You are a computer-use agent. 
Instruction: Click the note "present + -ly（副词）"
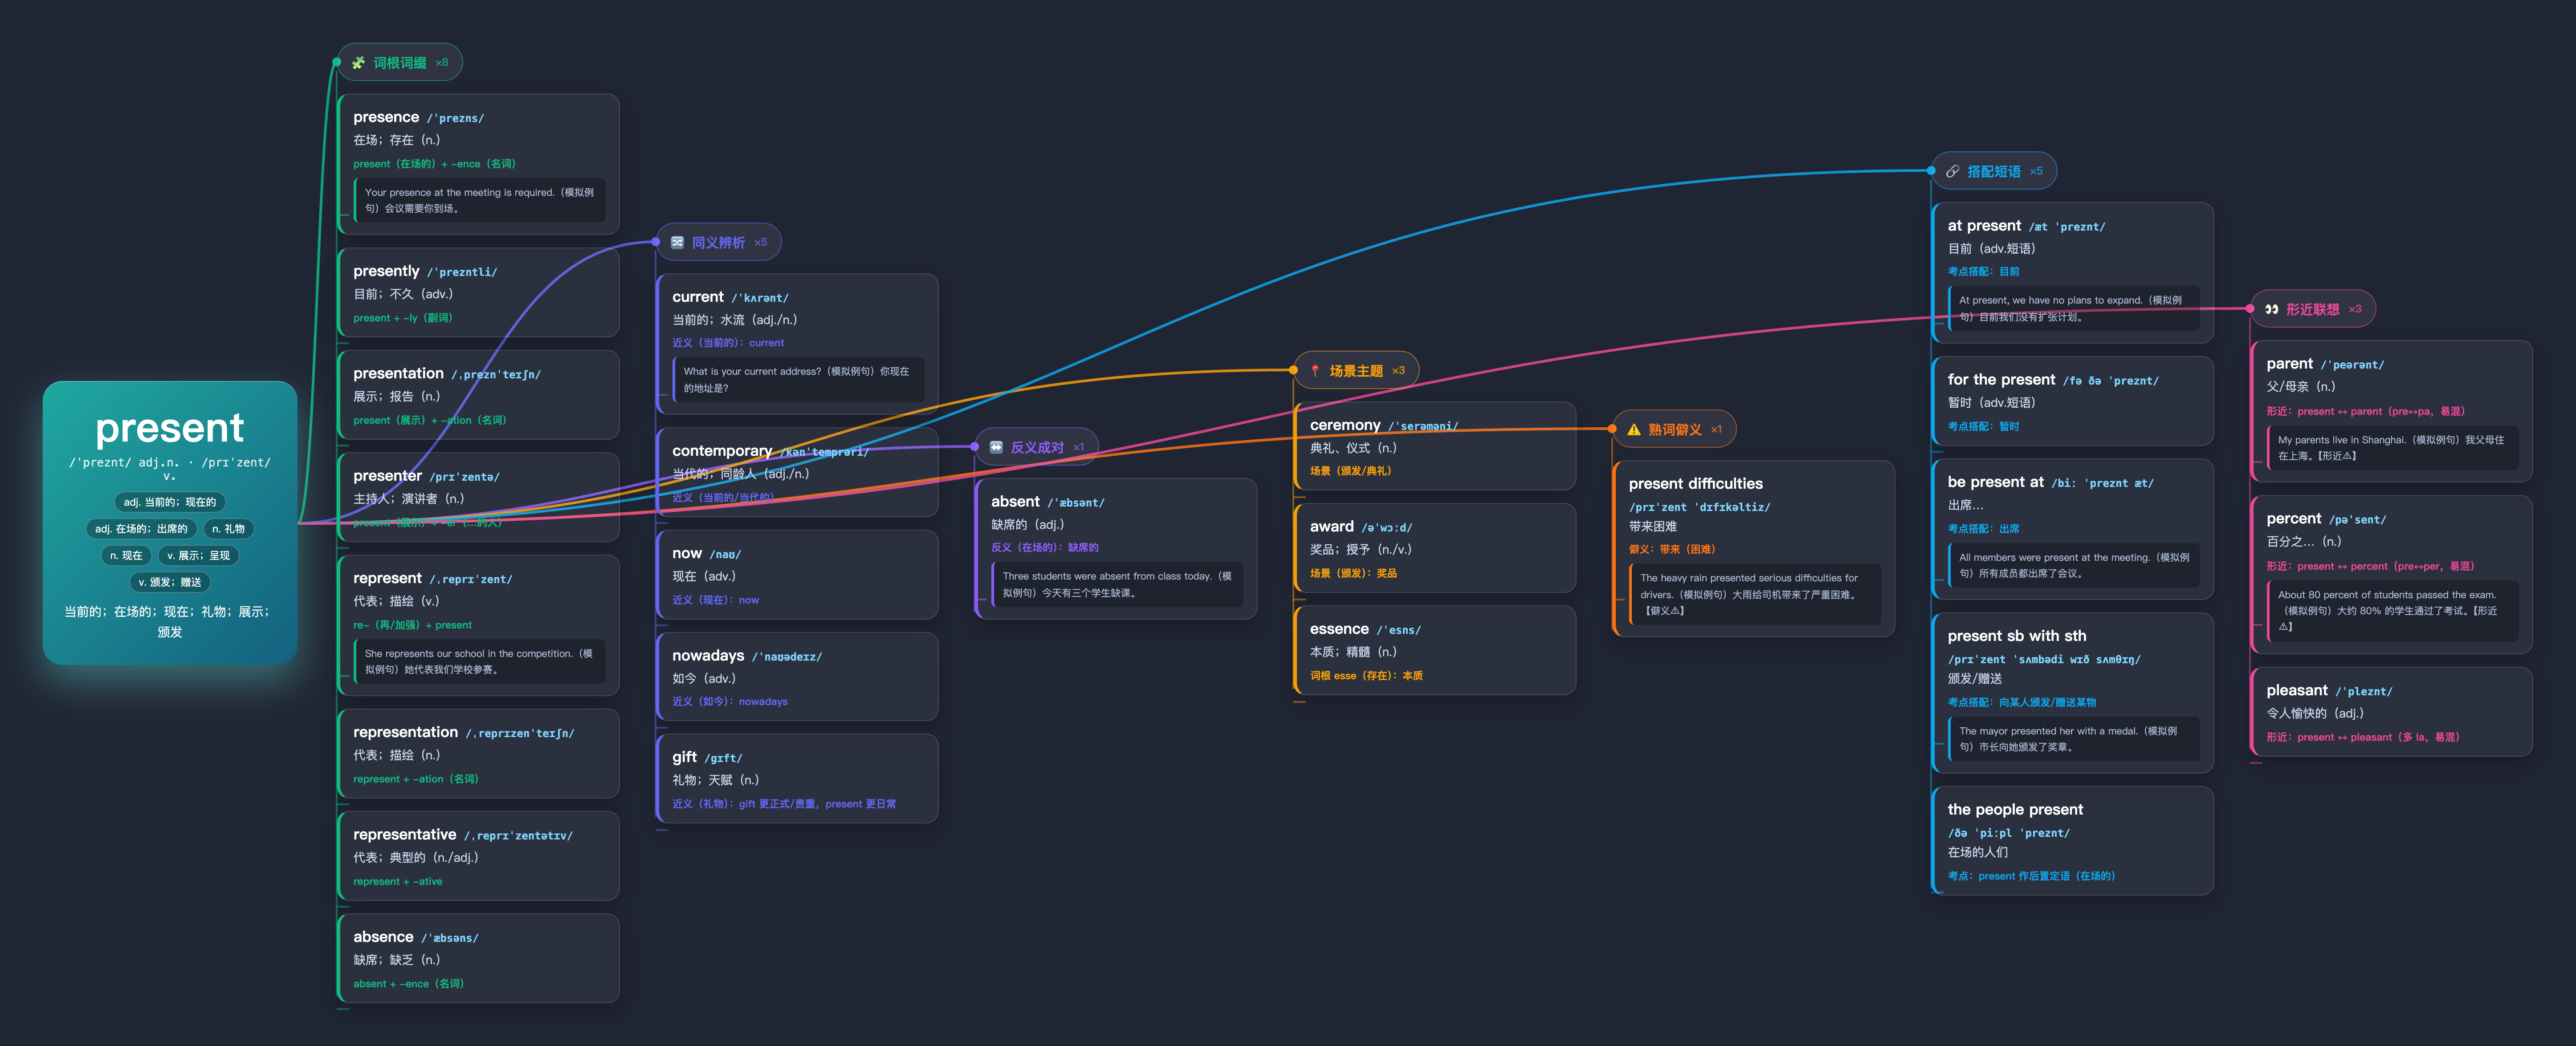[403, 319]
